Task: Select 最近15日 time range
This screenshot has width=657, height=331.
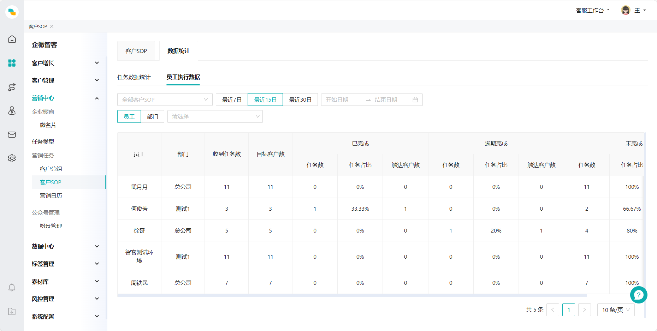Action: click(265, 100)
